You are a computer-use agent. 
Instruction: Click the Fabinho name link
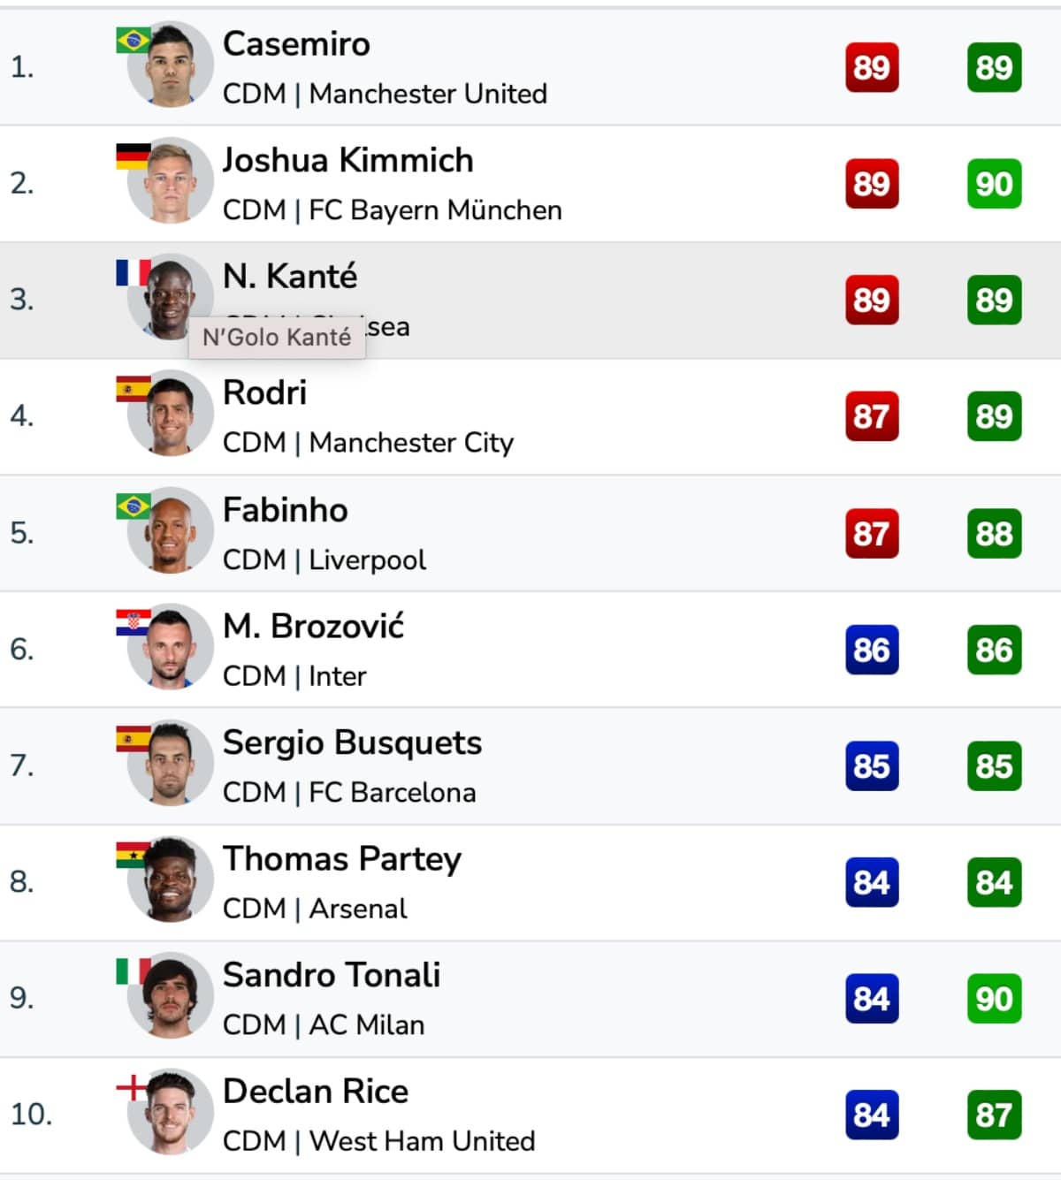[285, 510]
